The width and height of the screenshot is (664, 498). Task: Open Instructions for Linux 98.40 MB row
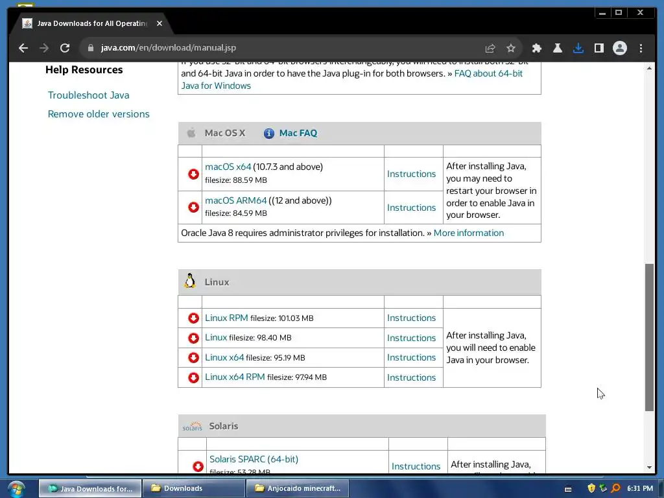(x=411, y=338)
